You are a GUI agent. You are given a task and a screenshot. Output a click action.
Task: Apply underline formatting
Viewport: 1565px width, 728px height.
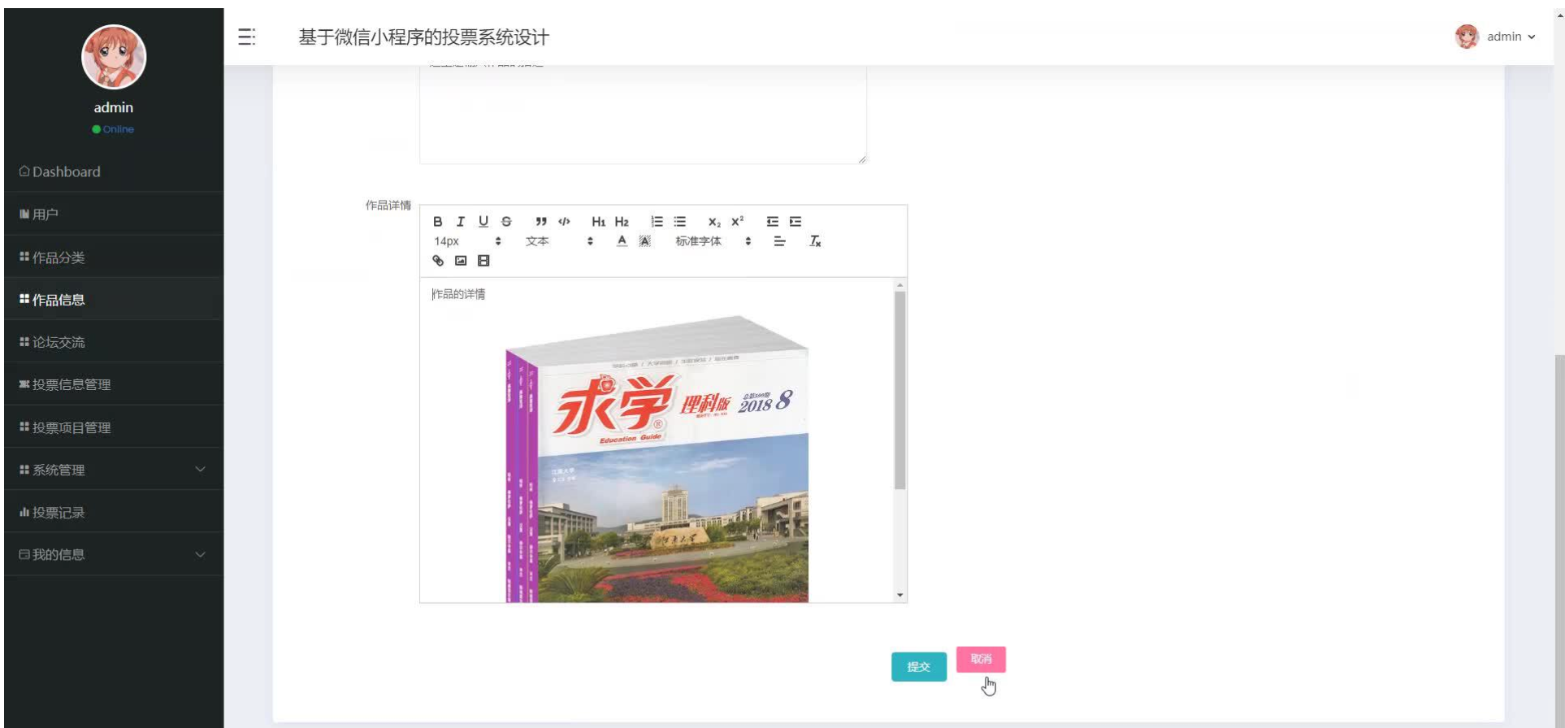click(x=483, y=222)
